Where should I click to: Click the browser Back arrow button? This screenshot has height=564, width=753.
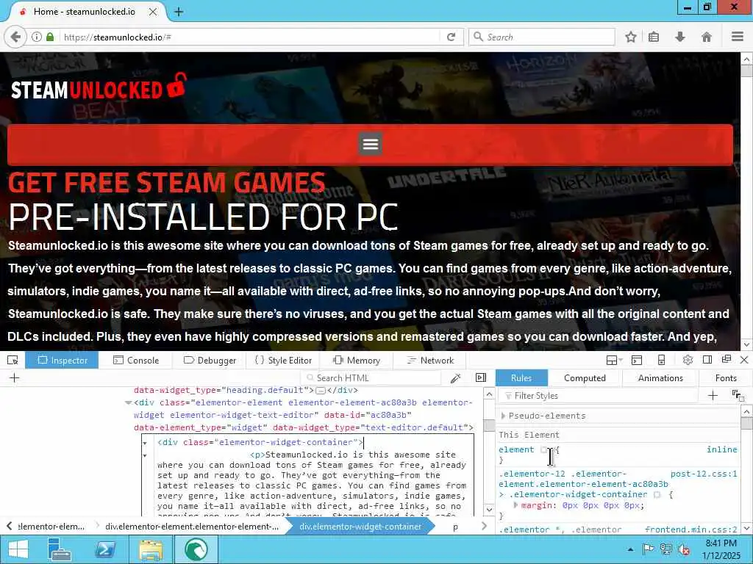(x=15, y=37)
